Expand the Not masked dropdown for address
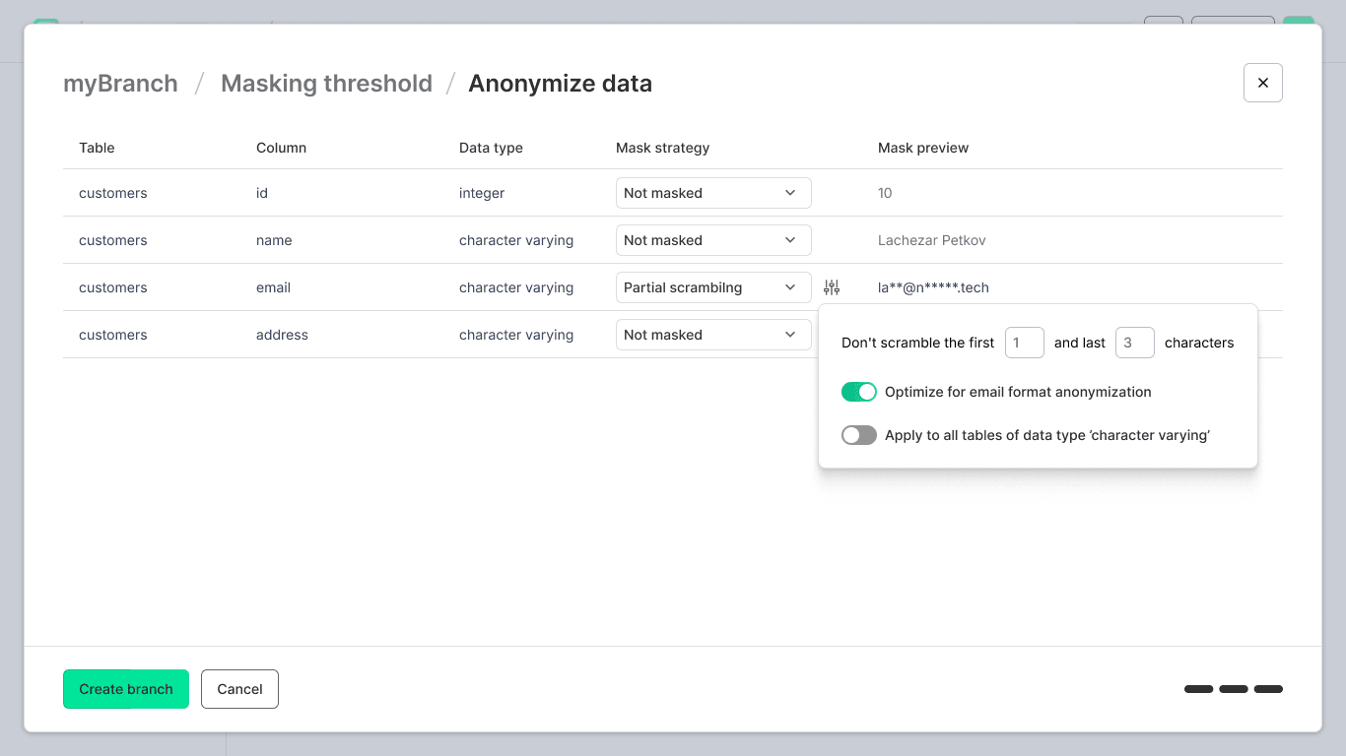Viewport: 1346px width, 756px height. click(712, 335)
